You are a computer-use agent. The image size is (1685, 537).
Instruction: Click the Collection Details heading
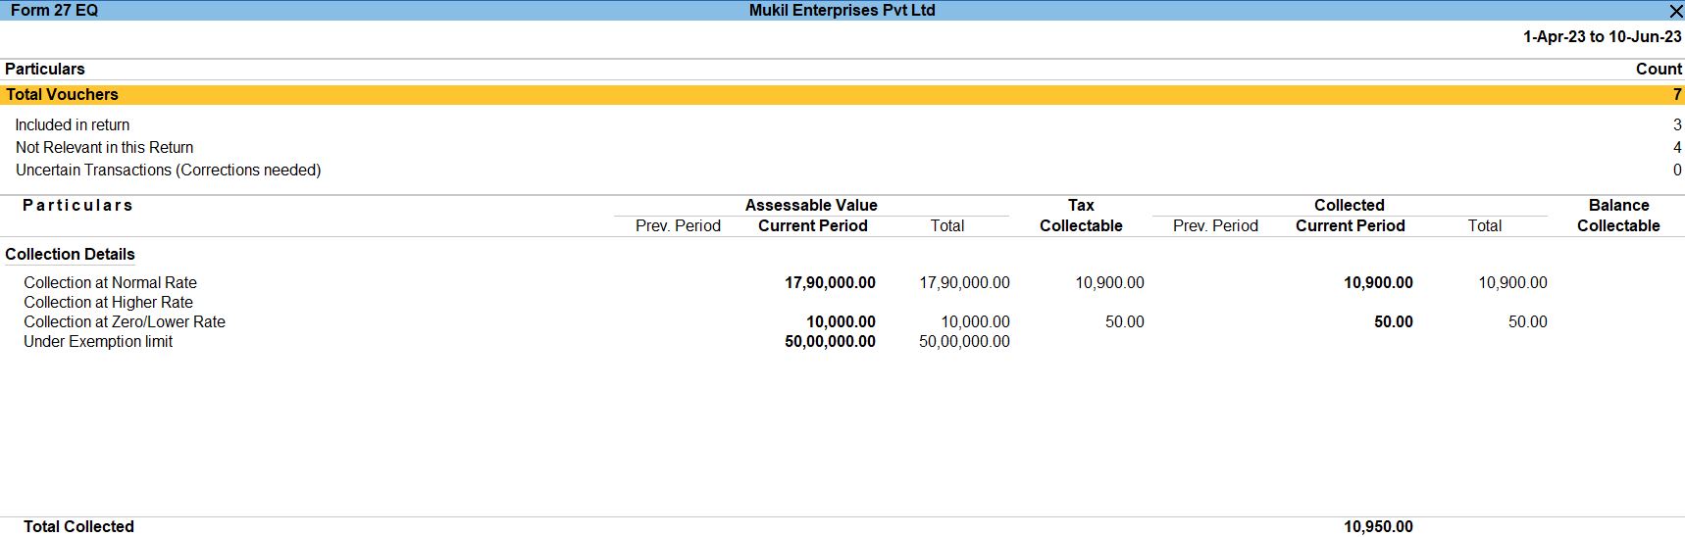[x=70, y=254]
